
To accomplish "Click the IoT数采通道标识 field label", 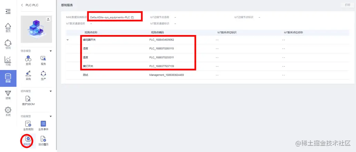I will coord(160,23).
